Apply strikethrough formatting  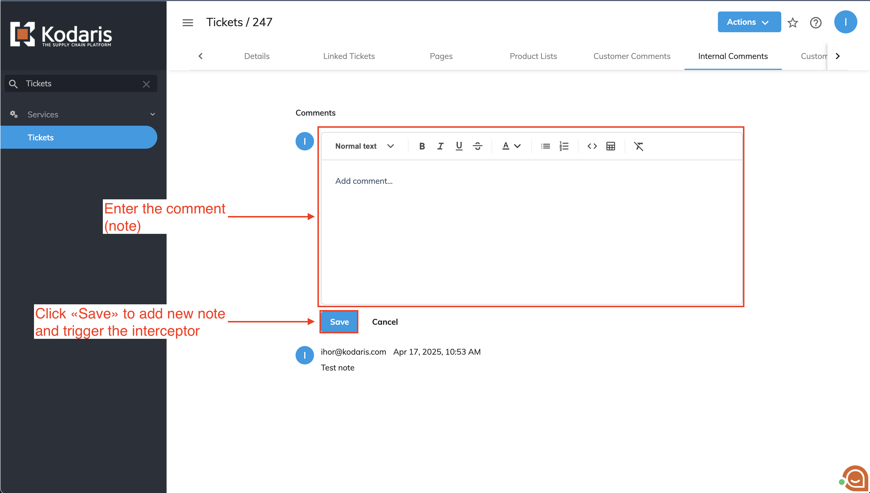point(477,146)
